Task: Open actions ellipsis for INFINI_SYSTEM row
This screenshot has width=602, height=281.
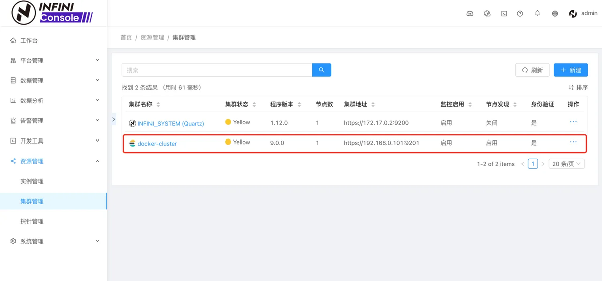Action: coord(573,122)
